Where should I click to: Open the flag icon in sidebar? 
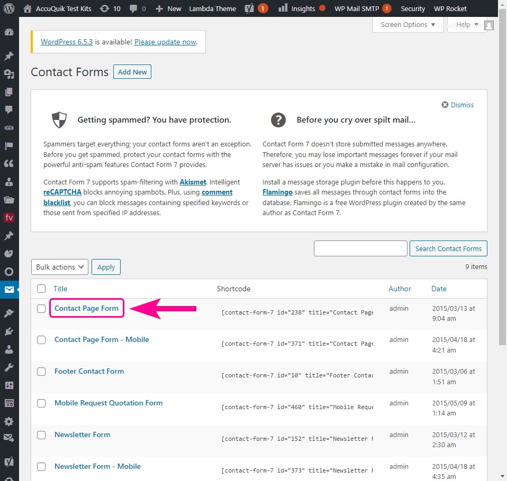[x=9, y=146]
